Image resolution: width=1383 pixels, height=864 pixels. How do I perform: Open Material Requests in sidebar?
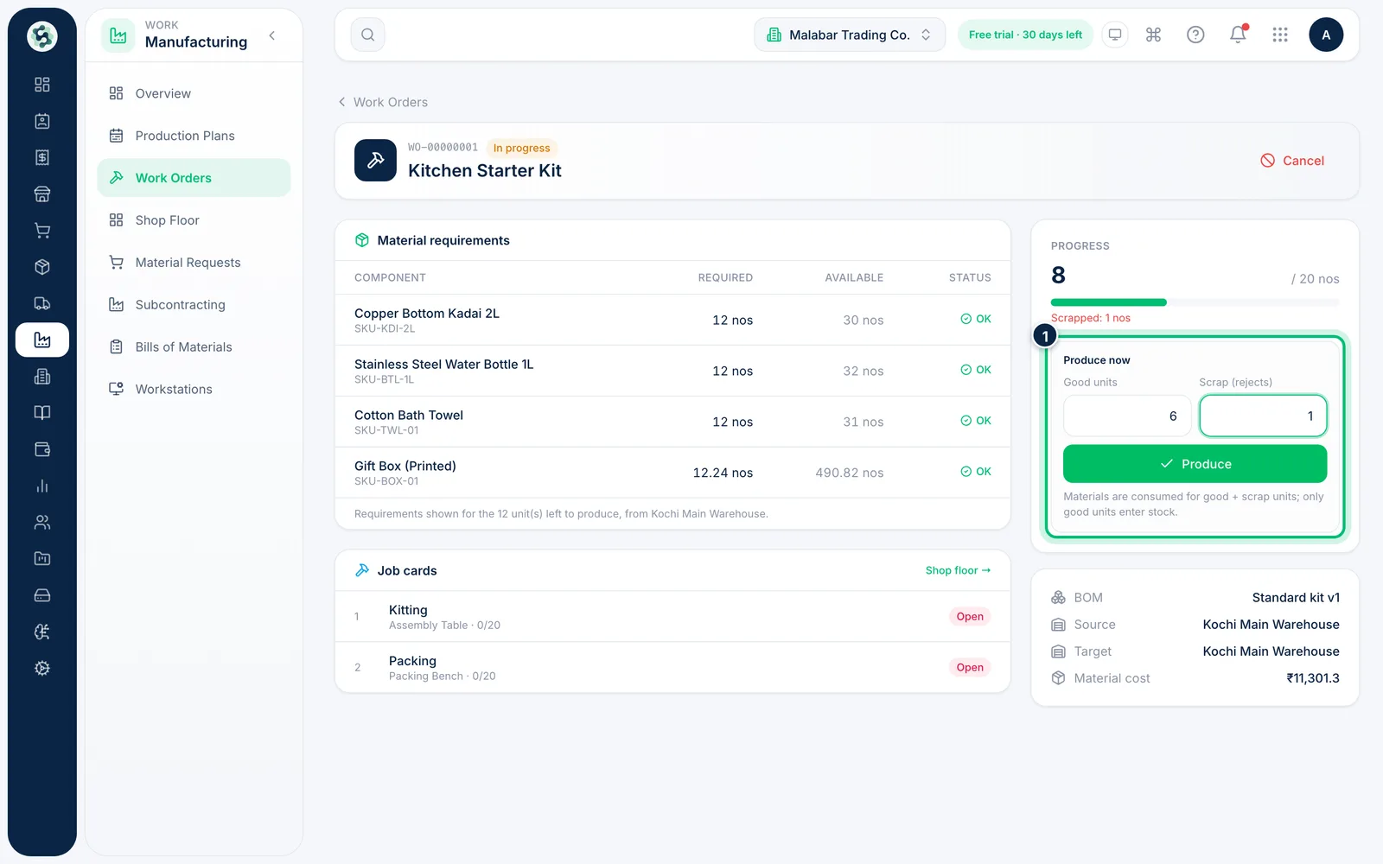[x=194, y=263]
